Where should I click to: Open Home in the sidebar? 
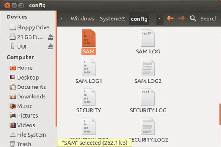pyautogui.click(x=25, y=68)
